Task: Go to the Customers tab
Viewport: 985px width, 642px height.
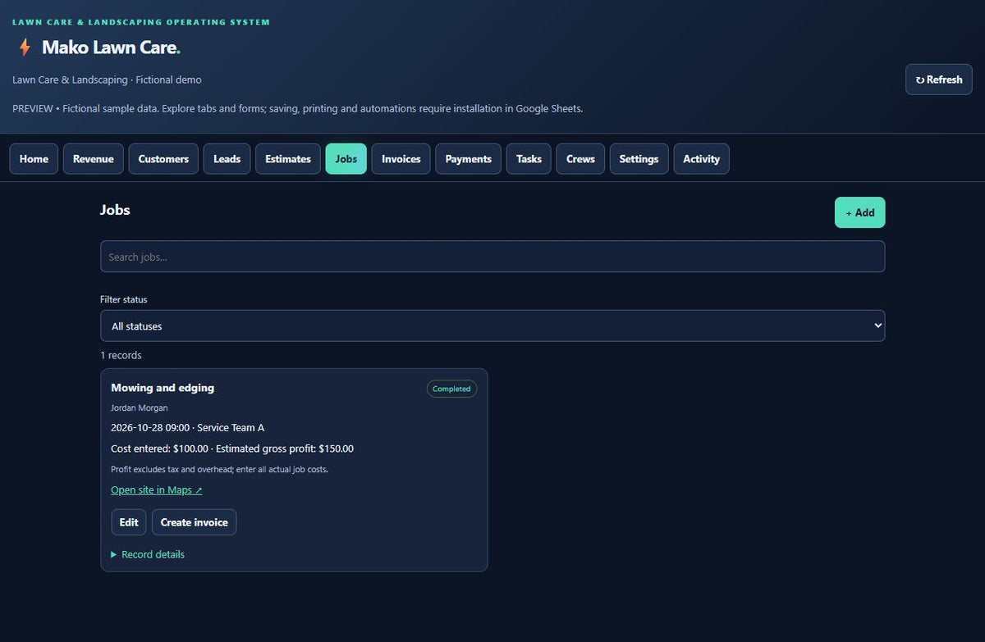Action: tap(163, 159)
